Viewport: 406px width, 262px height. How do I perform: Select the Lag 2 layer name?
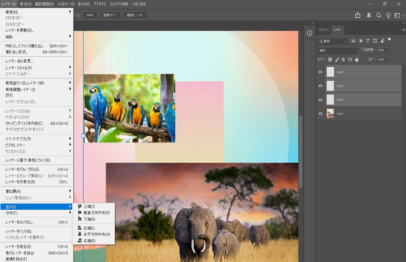[340, 99]
